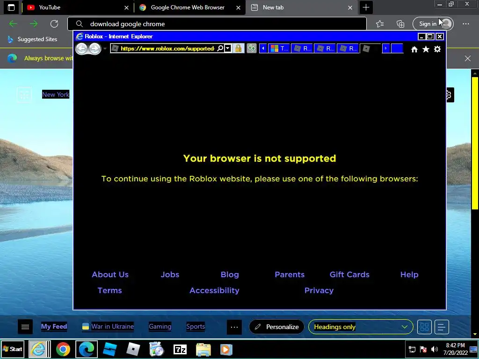Open the Accessibility link on Roblox
The width and height of the screenshot is (479, 359).
214,290
